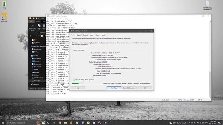Show hidden system tray icons chevron

pyautogui.click(x=189, y=123)
